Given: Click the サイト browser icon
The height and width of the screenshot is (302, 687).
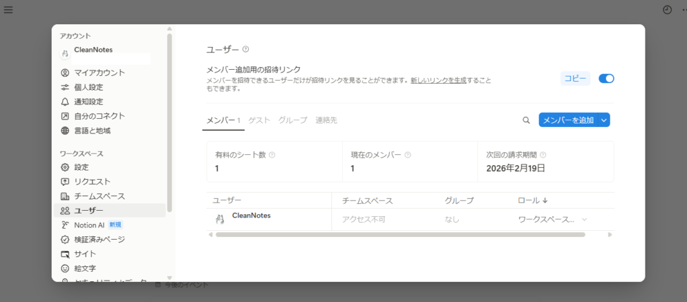Looking at the screenshot, I should (x=65, y=254).
